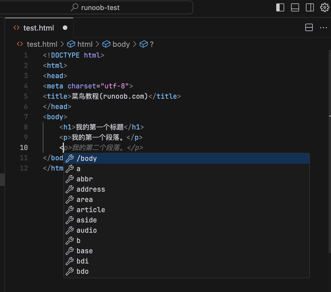Toggle the bottom panel layout icon

click(295, 7)
